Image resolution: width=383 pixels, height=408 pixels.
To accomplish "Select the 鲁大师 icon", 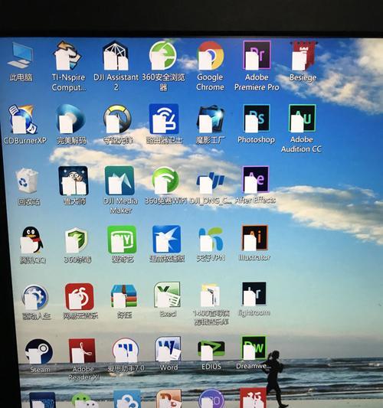I will point(74,181).
